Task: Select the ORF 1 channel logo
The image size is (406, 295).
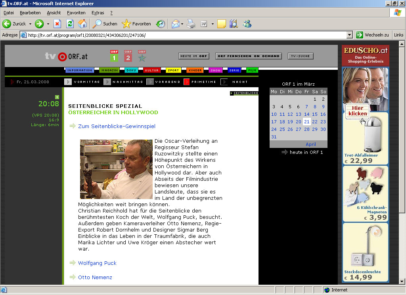Action: [x=114, y=56]
